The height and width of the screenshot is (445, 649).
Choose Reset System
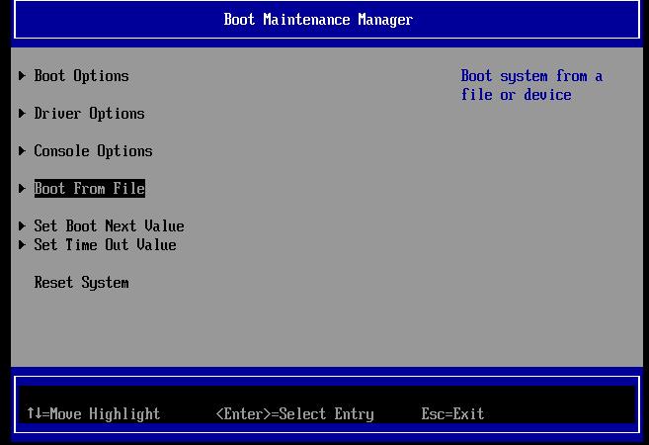(x=82, y=283)
